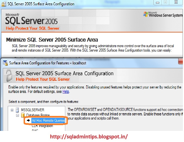The width and height of the screenshot is (184, 142).
Task: Collapse the MSSQLSERVER tree node
Action: point(12,110)
